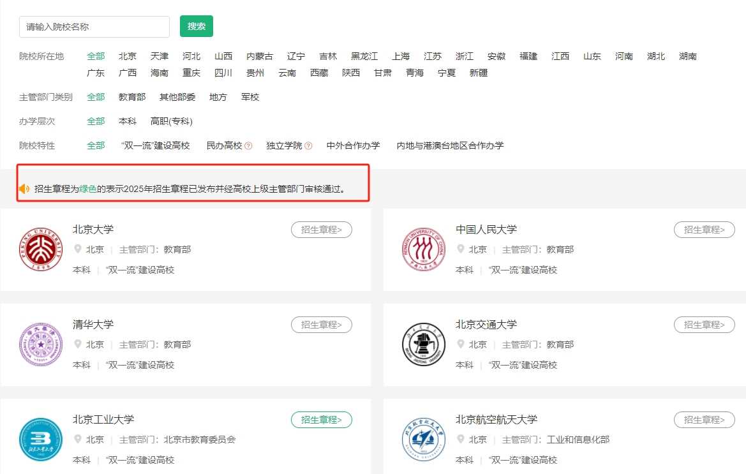
Task: Filter by 教育部 supervising department
Action: click(132, 97)
